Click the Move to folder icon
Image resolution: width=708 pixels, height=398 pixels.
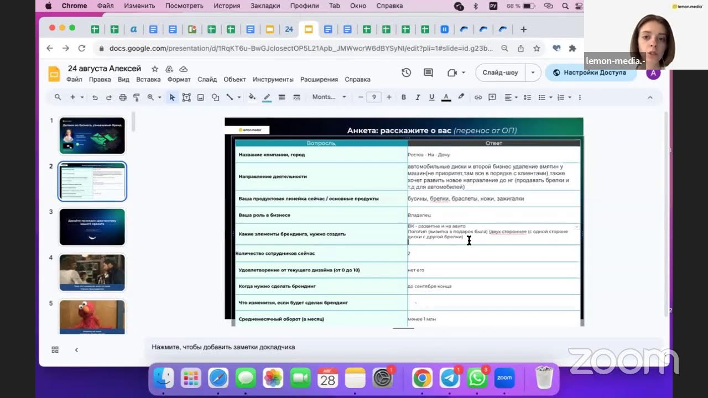169,69
